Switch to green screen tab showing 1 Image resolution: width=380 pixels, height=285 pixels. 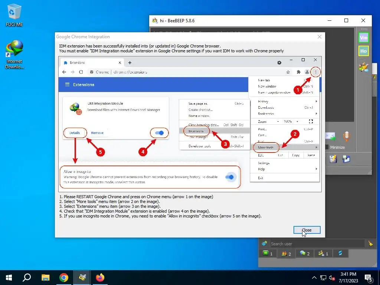[268, 253]
